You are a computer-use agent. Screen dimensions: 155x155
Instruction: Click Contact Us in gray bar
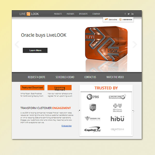(90, 77)
